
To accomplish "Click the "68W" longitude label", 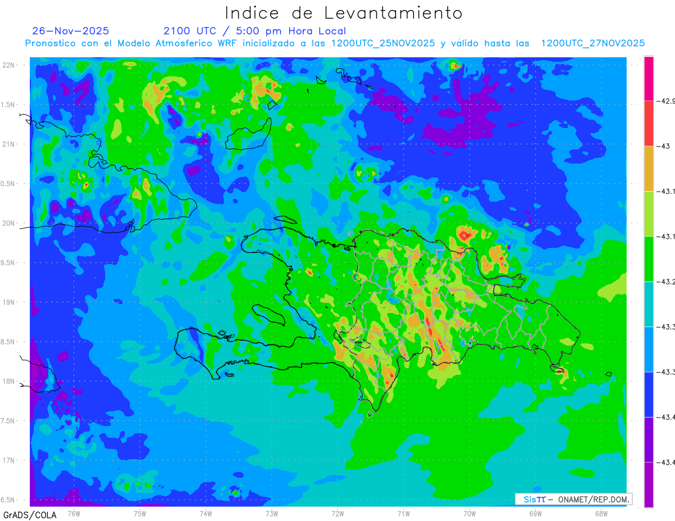I will [601, 513].
